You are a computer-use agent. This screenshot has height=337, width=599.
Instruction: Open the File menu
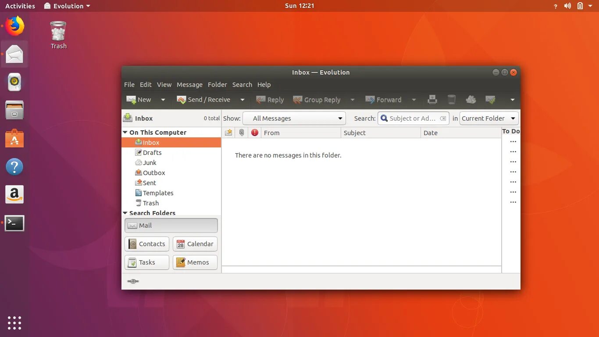(129, 85)
